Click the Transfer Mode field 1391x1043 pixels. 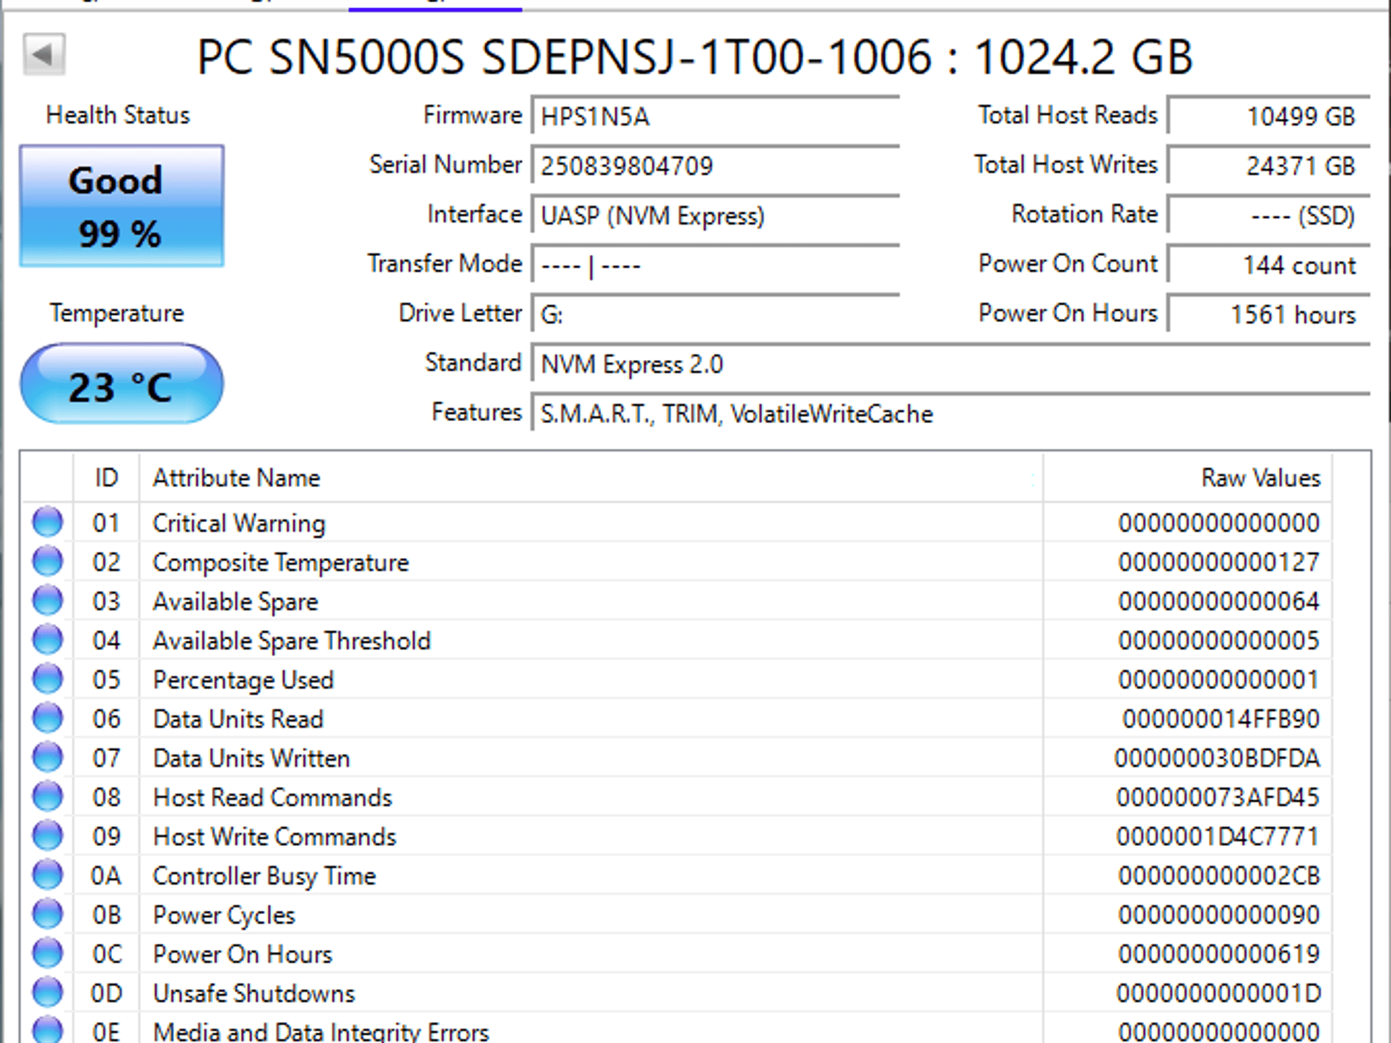[x=715, y=265]
